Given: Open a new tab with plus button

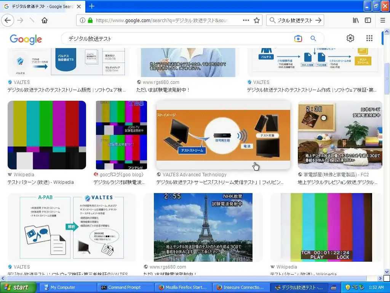Looking at the screenshot, I should [91, 6].
